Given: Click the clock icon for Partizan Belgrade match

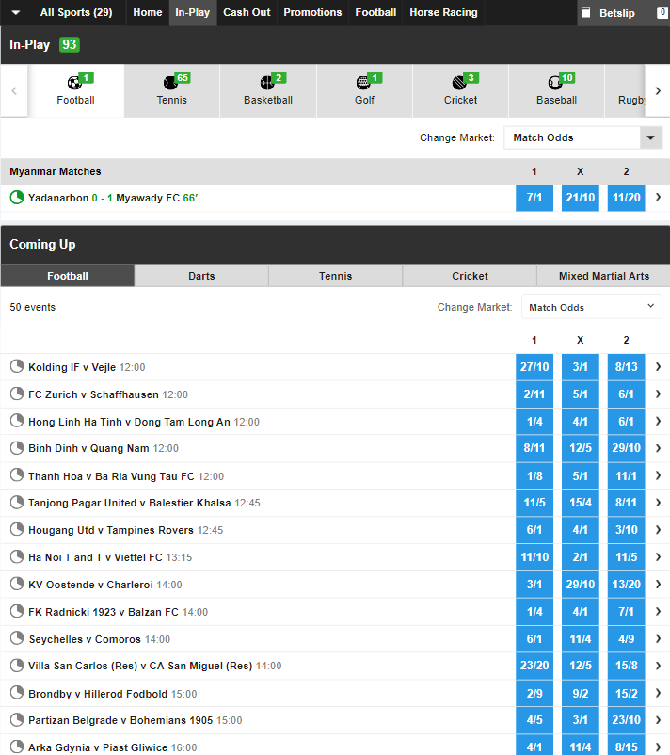Looking at the screenshot, I should point(17,720).
